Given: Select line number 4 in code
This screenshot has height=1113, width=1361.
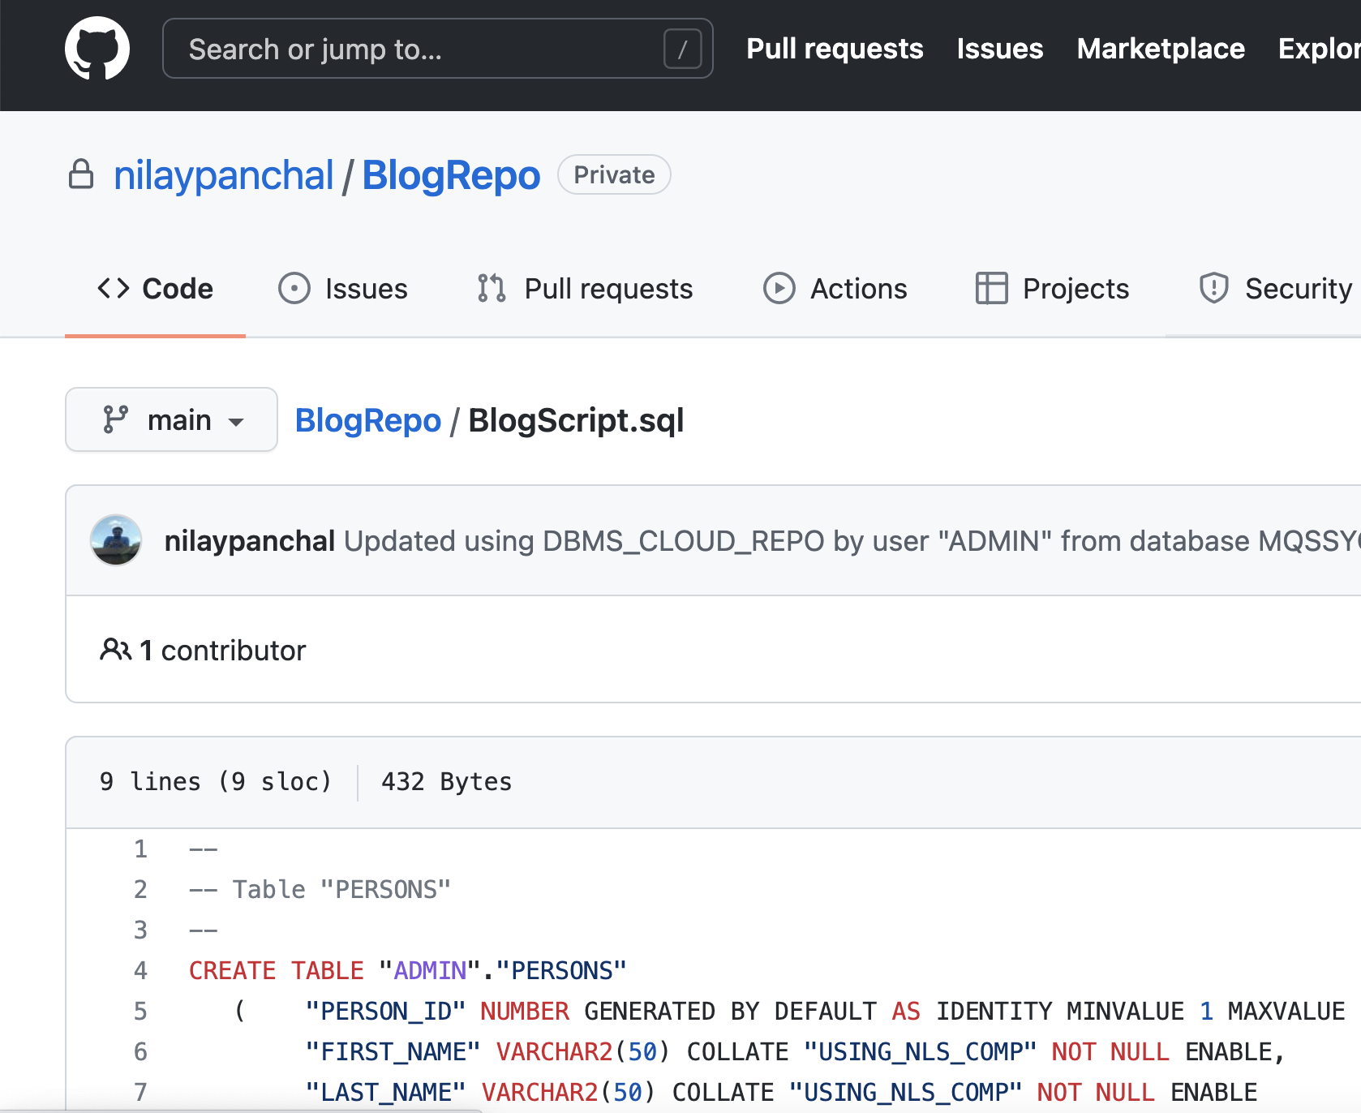Looking at the screenshot, I should [x=140, y=970].
